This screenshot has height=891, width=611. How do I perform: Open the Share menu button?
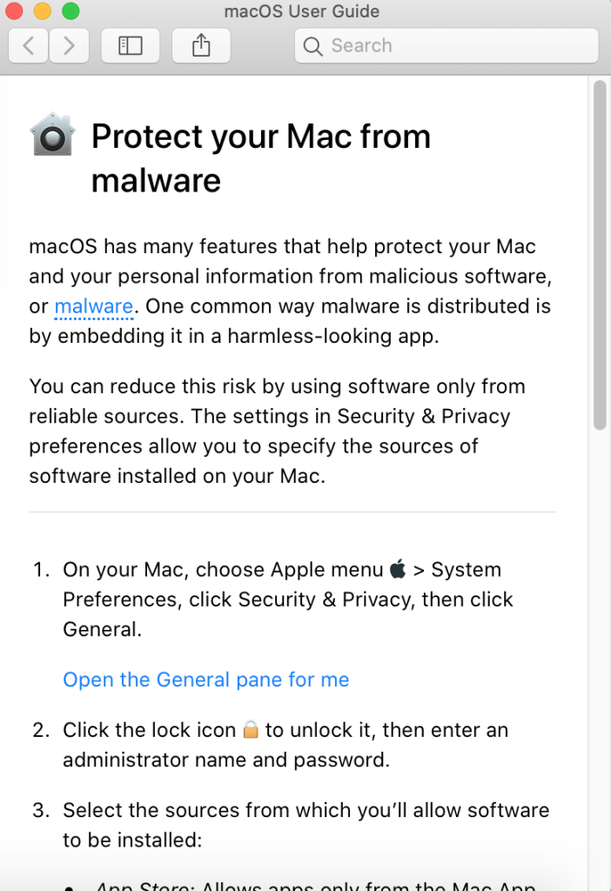201,45
